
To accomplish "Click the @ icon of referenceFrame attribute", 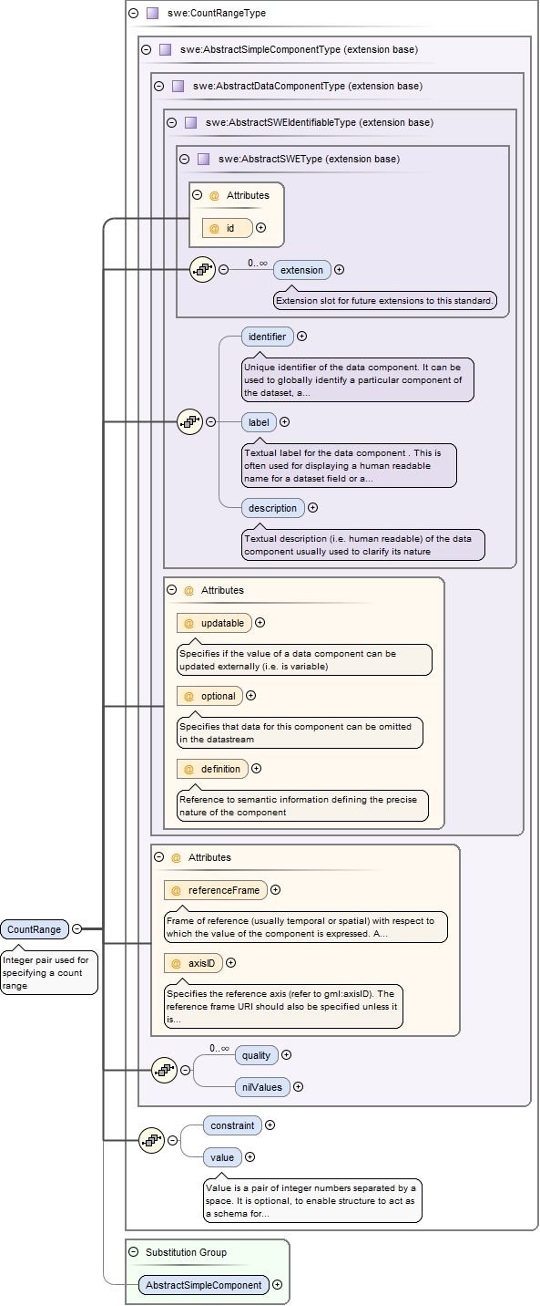I will [177, 890].
